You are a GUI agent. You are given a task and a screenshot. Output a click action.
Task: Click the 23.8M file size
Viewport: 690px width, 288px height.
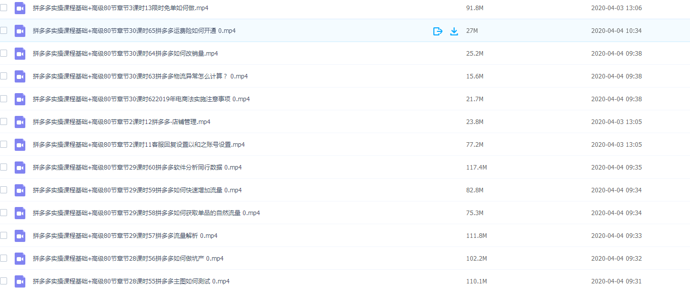[x=475, y=122]
